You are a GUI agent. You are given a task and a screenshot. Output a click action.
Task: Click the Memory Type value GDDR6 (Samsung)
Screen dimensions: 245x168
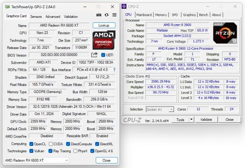(48, 92)
